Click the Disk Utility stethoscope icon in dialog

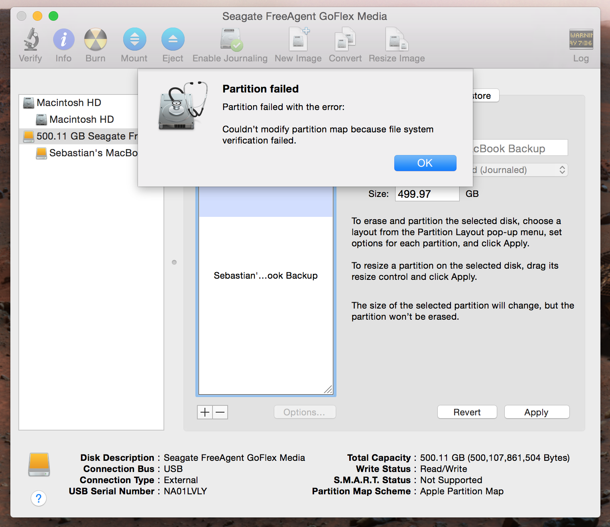(183, 106)
